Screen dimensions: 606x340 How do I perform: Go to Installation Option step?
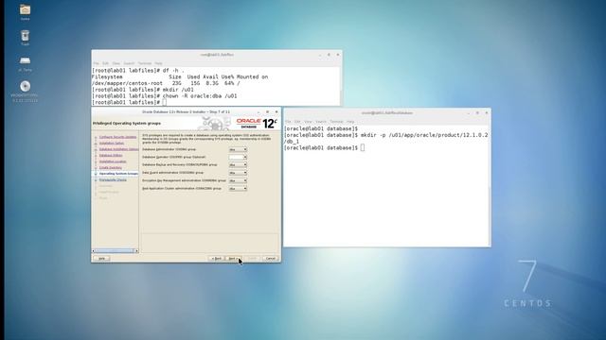[x=112, y=143]
